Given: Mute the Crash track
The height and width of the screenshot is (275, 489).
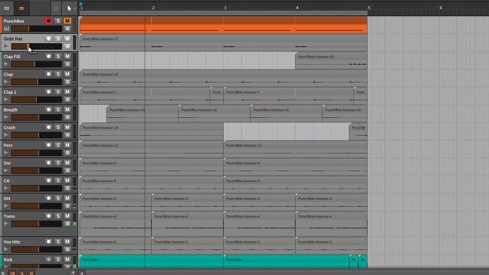Looking at the screenshot, I should tap(67, 128).
